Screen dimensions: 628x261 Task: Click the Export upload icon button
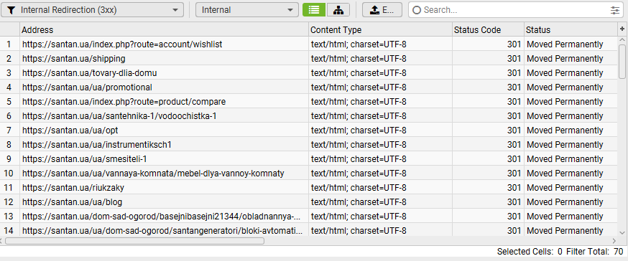pos(382,10)
